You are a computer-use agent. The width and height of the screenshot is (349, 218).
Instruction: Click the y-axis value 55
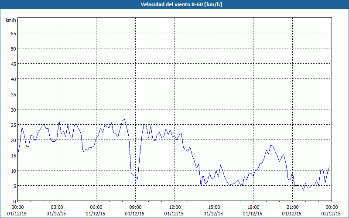click(x=14, y=34)
